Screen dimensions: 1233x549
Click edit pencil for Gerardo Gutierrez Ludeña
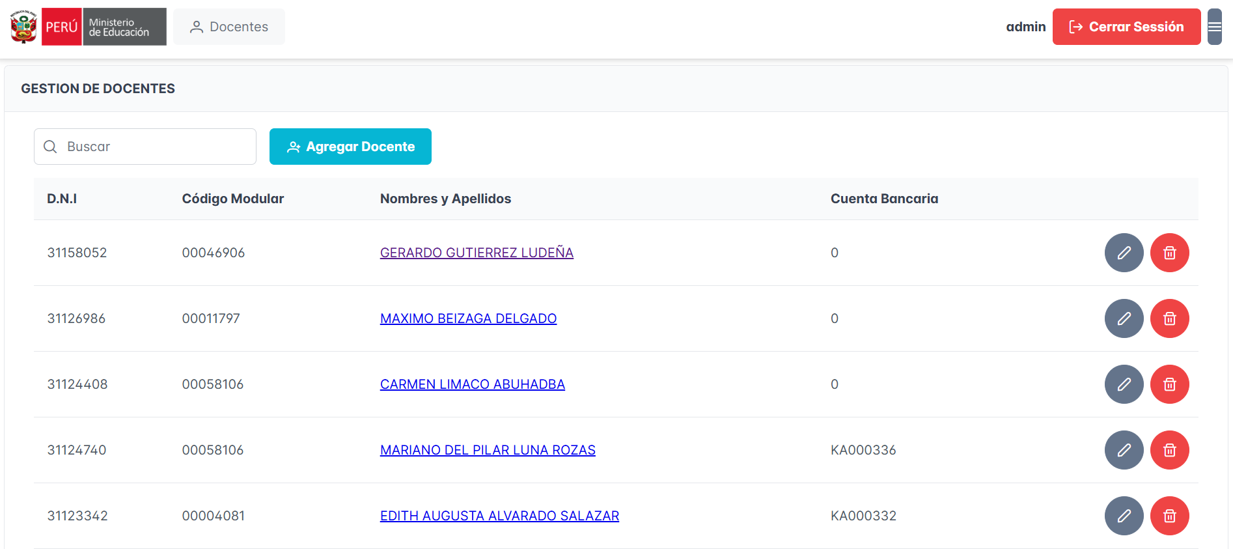click(1124, 253)
